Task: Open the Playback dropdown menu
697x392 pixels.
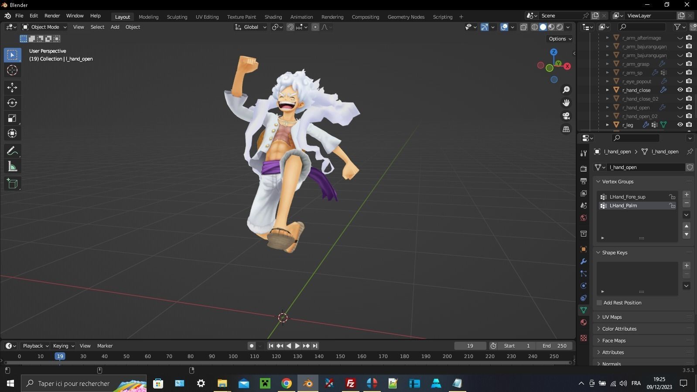Action: tap(35, 346)
